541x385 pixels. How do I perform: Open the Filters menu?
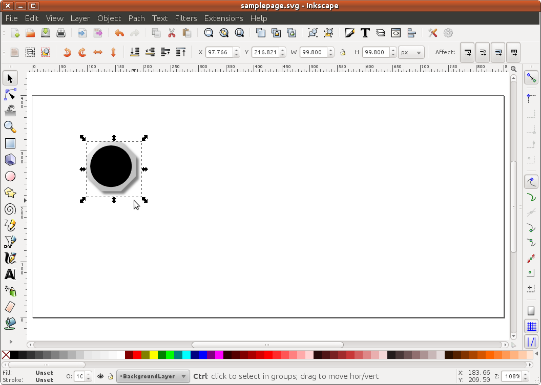186,18
